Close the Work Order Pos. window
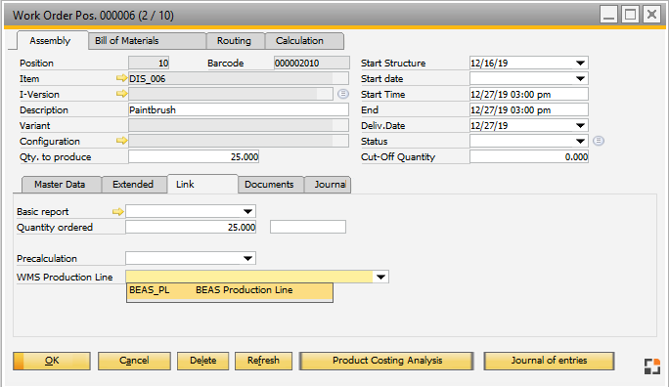 pyautogui.click(x=651, y=15)
